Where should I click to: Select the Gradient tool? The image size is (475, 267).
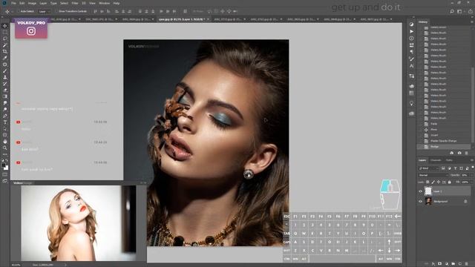click(x=5, y=96)
